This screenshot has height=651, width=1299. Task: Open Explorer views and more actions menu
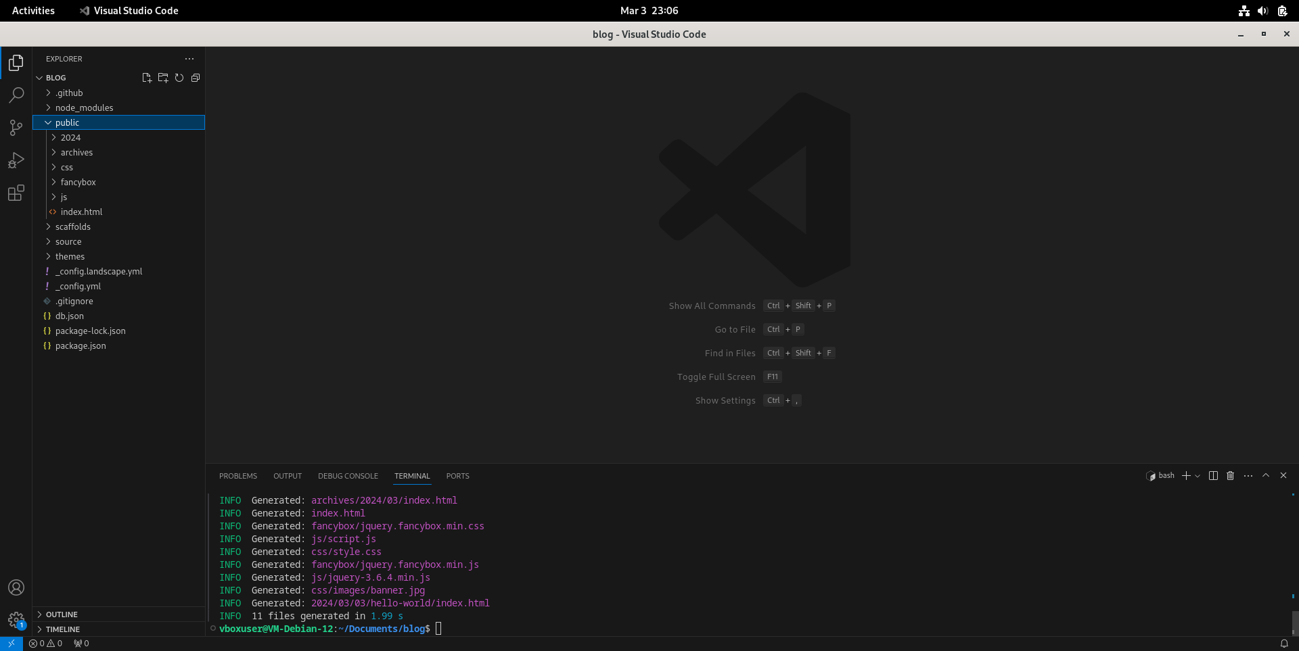[x=189, y=59]
